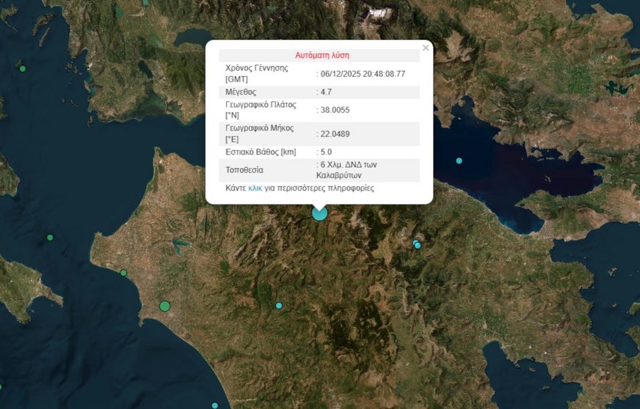
Task: Click the small cyan marker inland south of the epicenter
Action: [279, 306]
